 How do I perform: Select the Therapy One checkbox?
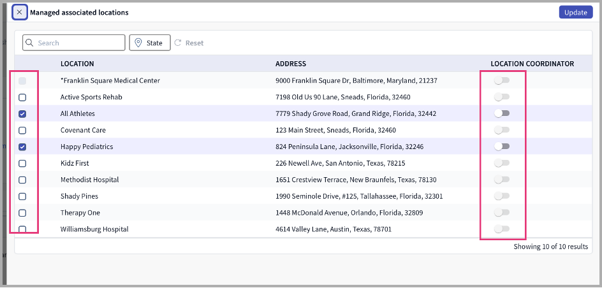click(22, 213)
